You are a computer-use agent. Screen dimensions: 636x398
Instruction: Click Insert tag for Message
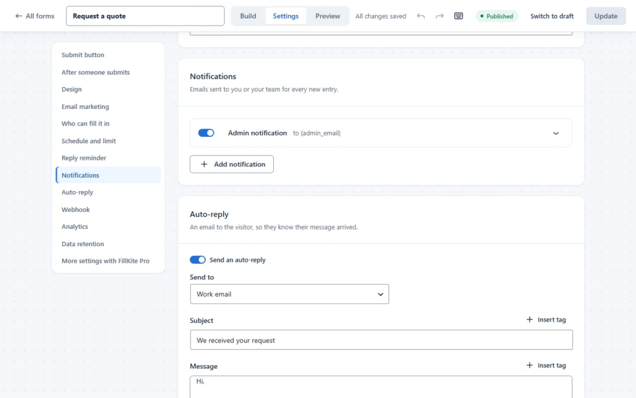546,366
